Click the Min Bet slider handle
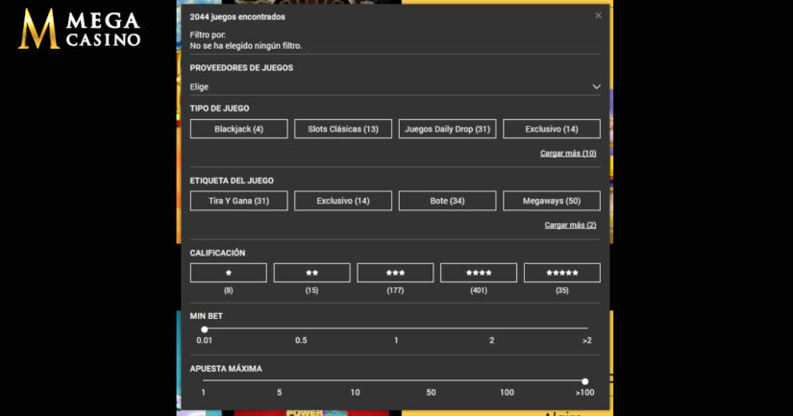The image size is (793, 416). [204, 330]
